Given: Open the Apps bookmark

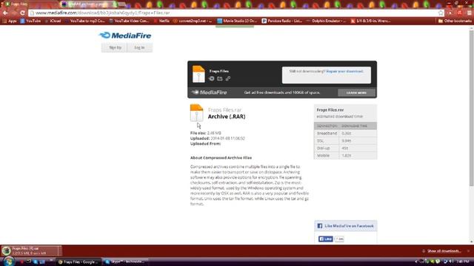Looking at the screenshot, I should 10,21.
